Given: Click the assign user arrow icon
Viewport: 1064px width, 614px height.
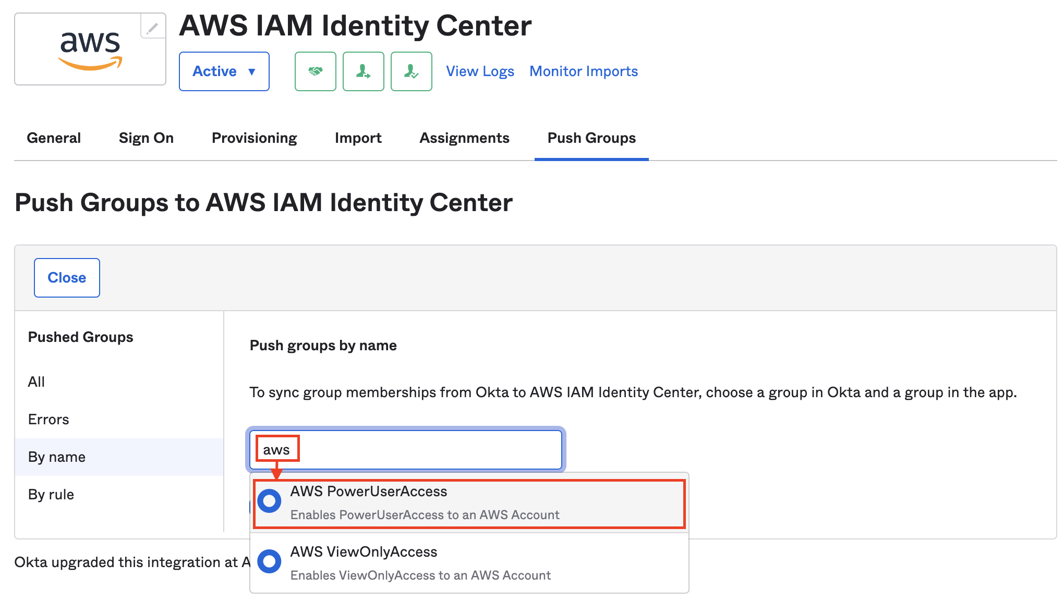Looking at the screenshot, I should click(x=363, y=71).
